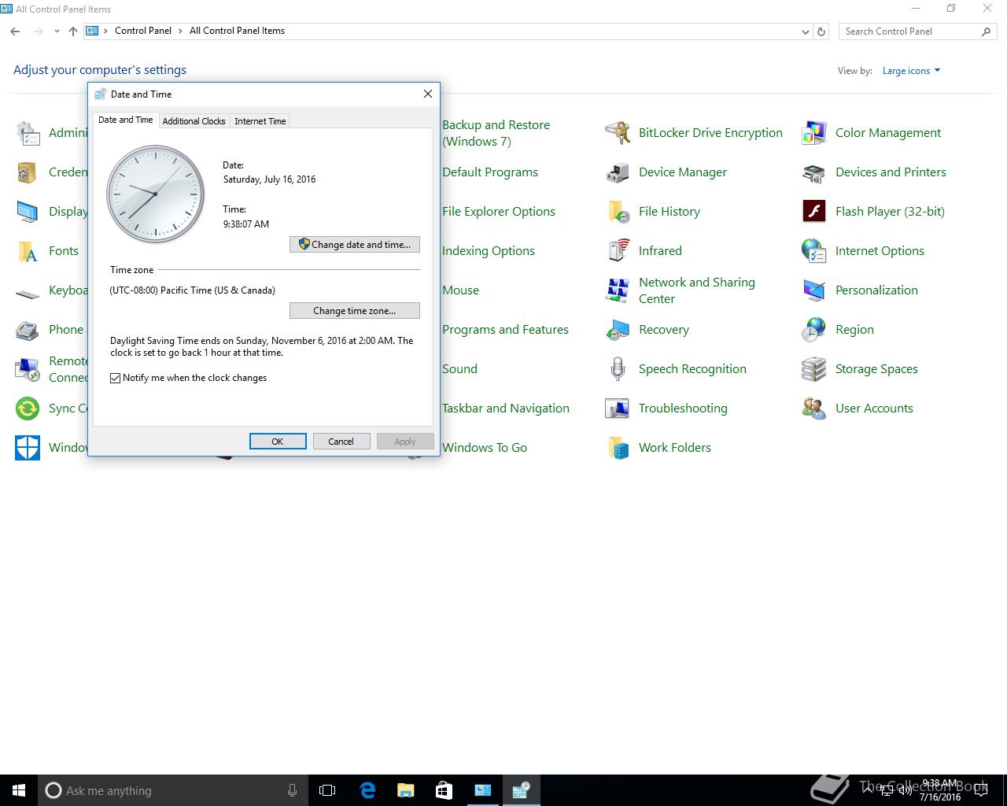
Task: Open the Windows Start menu
Action: [19, 790]
